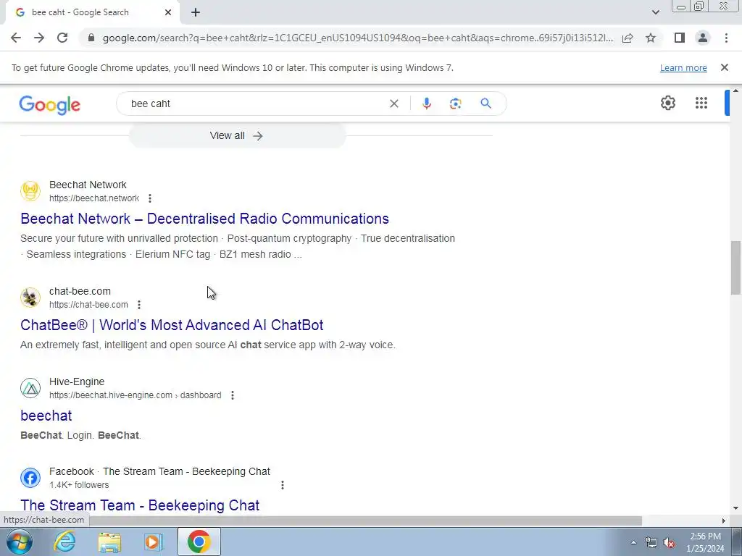Open The Stream Team - Beekeeping Chat
The width and height of the screenshot is (742, 556).
tap(140, 505)
